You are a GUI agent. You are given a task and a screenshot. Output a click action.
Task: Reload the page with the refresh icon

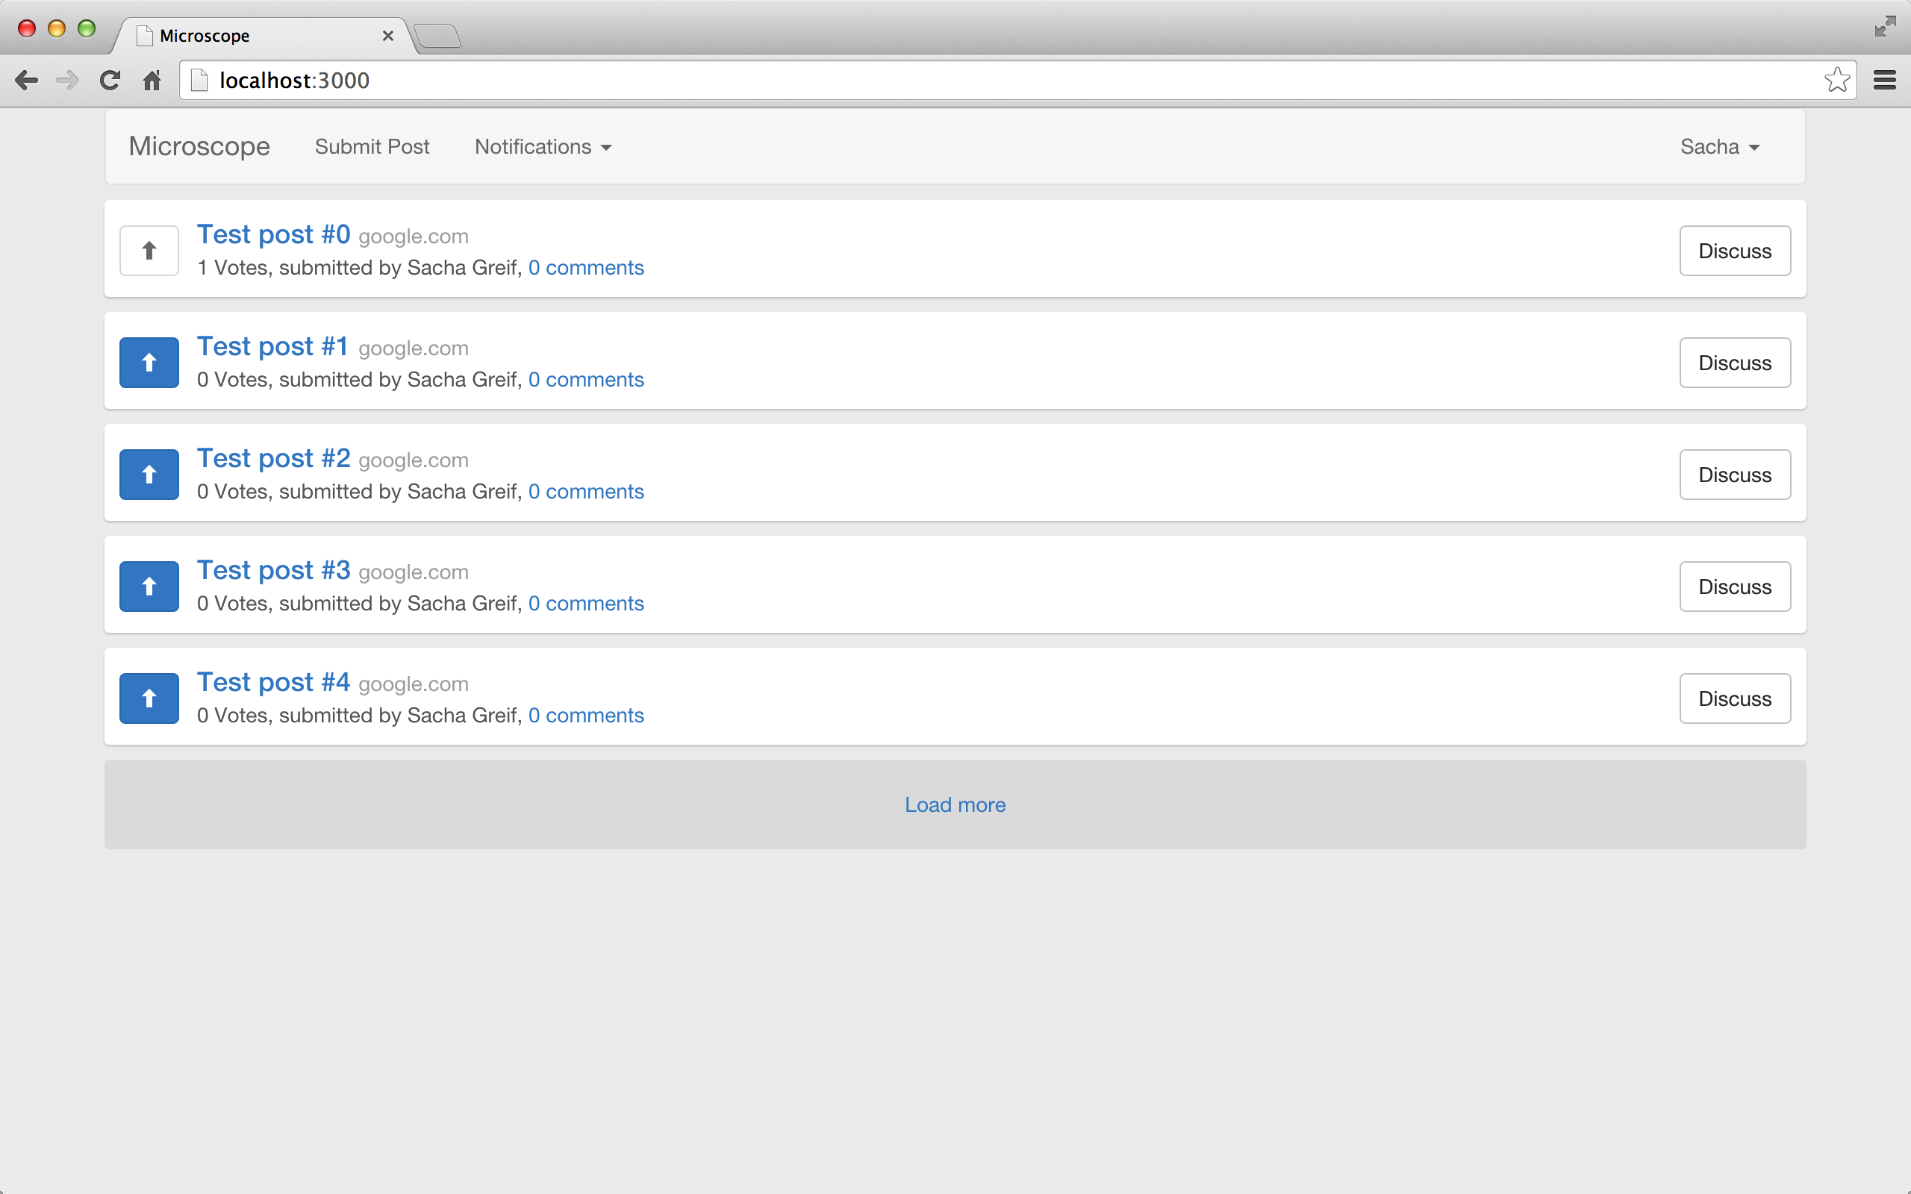tap(110, 81)
